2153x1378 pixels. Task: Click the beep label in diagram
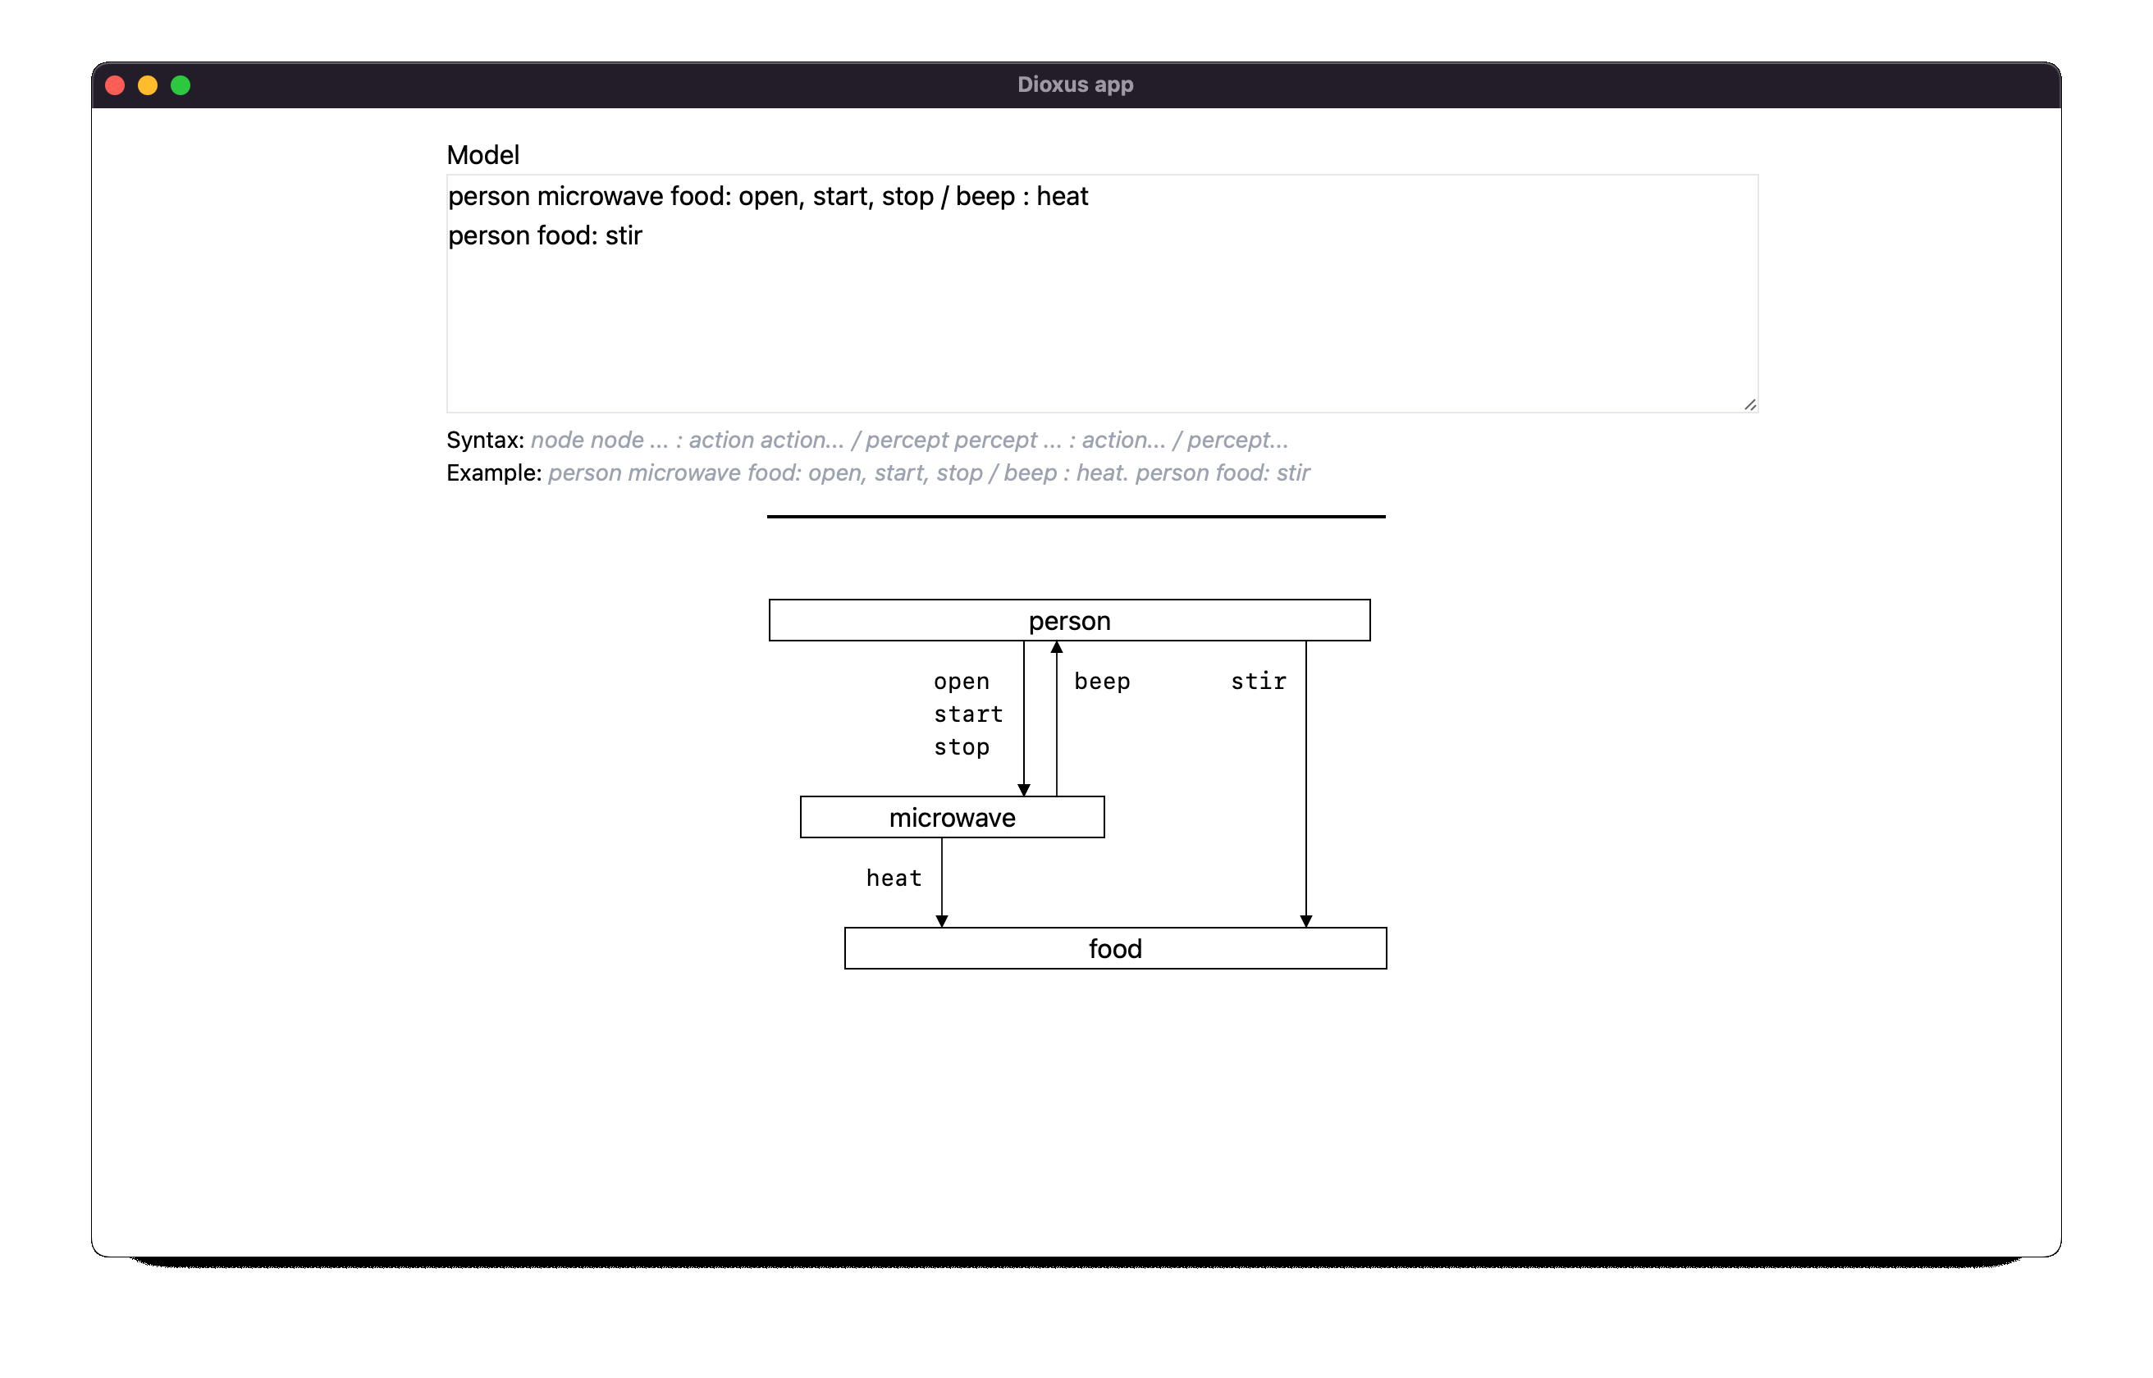pyautogui.click(x=1102, y=682)
